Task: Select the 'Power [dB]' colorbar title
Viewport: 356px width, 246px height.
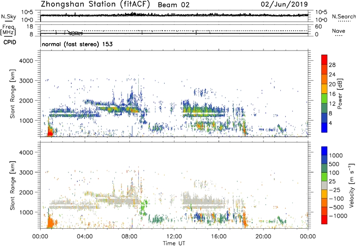Action: click(340, 94)
